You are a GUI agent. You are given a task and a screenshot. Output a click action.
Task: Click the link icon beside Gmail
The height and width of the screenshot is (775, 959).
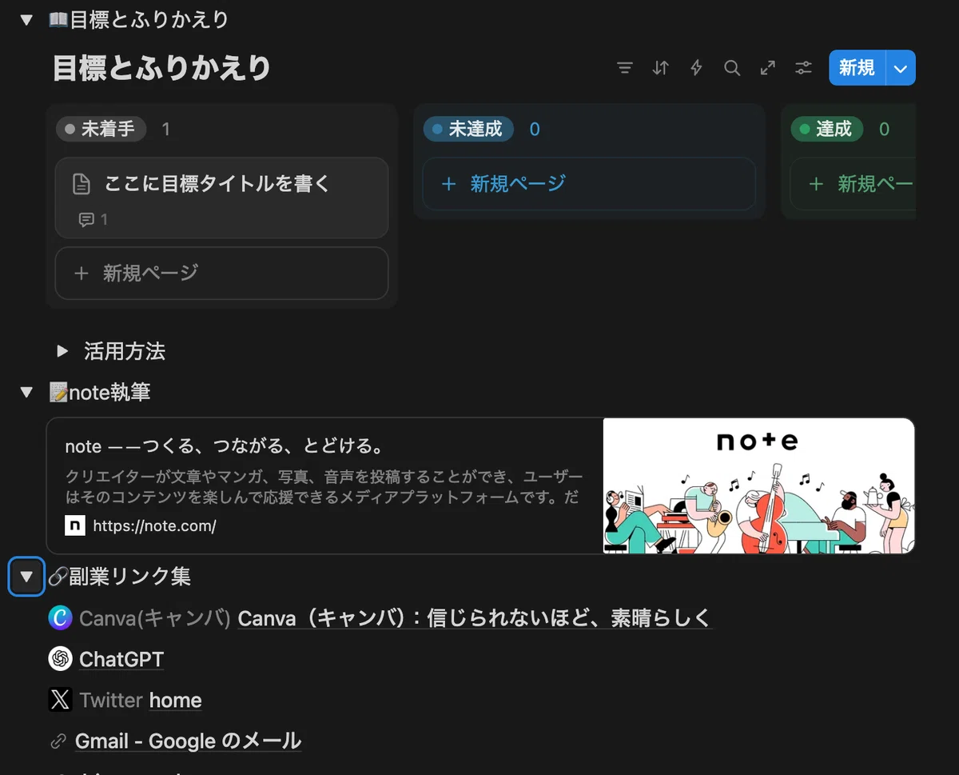58,741
